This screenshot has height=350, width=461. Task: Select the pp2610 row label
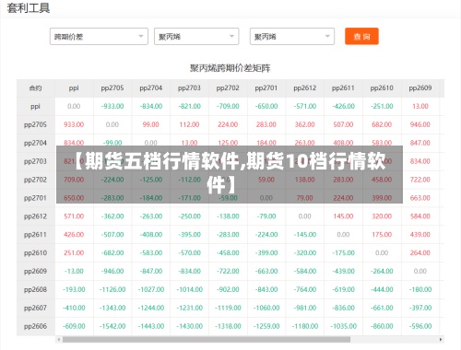coord(35,253)
